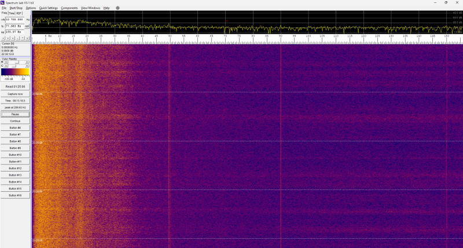Viewport: 463px width, 248px height.
Task: Adjust the B brightness slider thumb
Action: 17,62
